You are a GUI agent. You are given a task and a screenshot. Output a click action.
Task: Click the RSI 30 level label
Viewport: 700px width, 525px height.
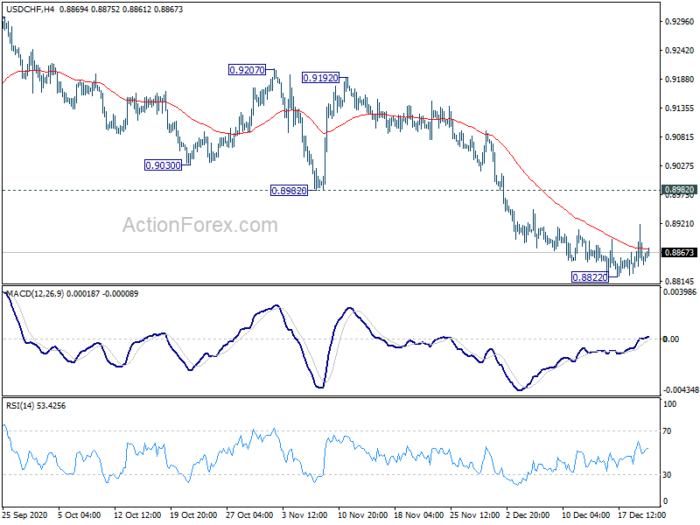(667, 475)
